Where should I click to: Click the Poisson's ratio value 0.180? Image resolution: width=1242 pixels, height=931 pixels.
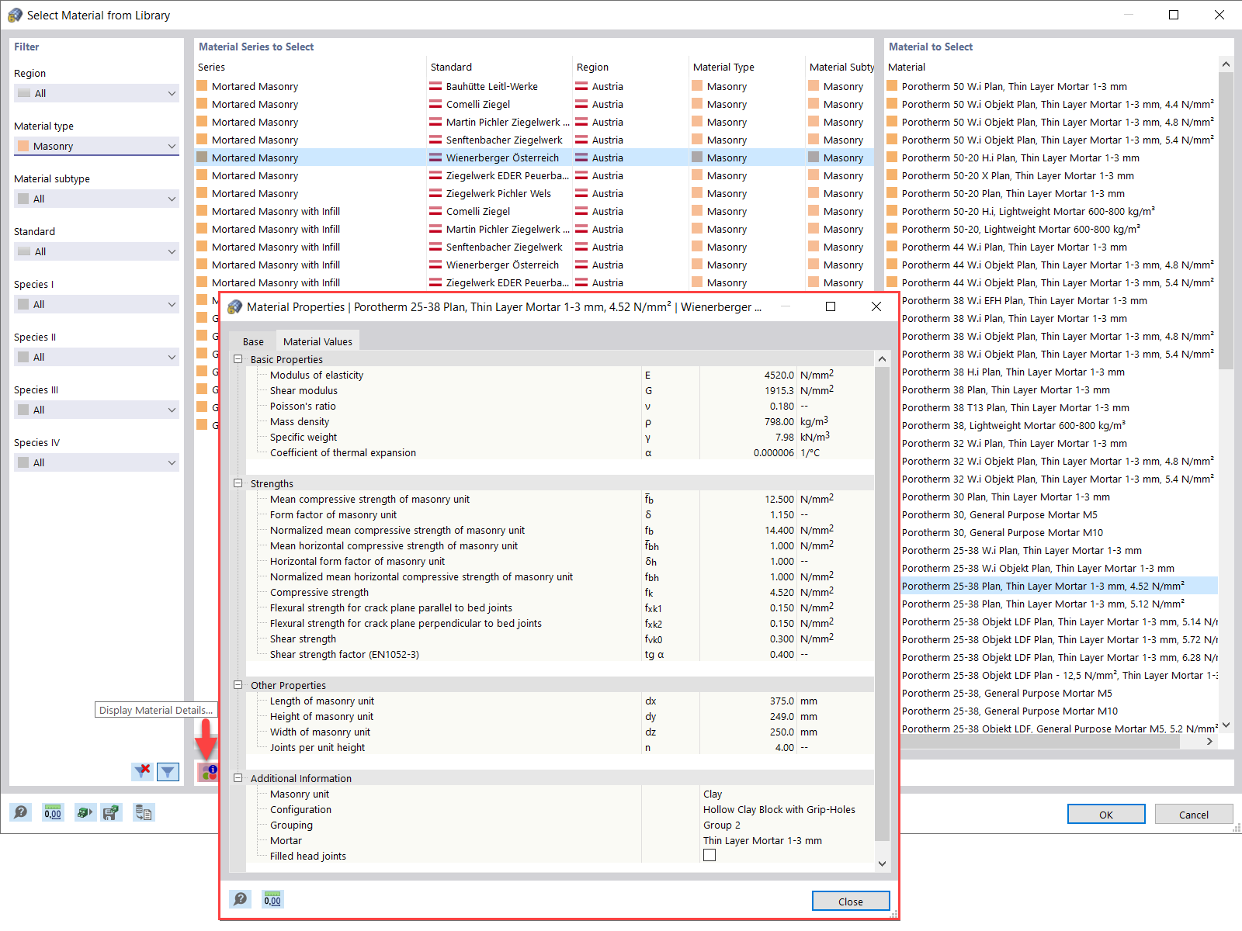(782, 406)
